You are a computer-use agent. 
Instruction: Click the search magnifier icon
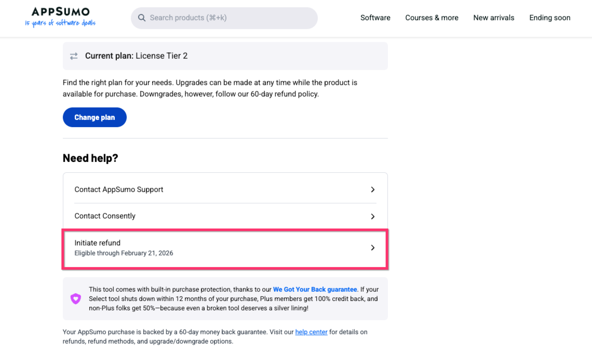click(142, 18)
